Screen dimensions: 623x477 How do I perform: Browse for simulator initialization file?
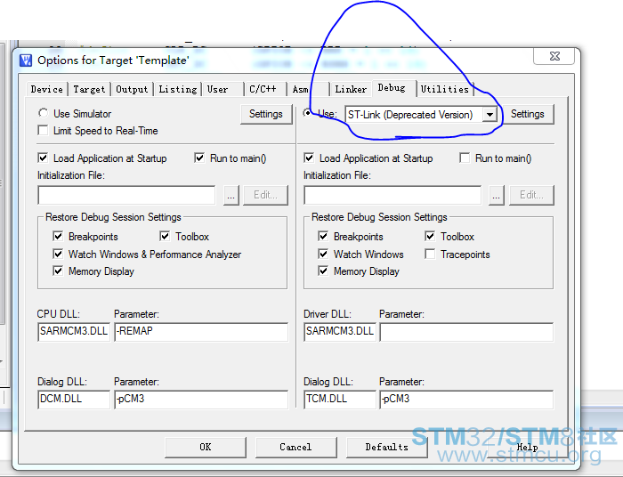point(231,195)
